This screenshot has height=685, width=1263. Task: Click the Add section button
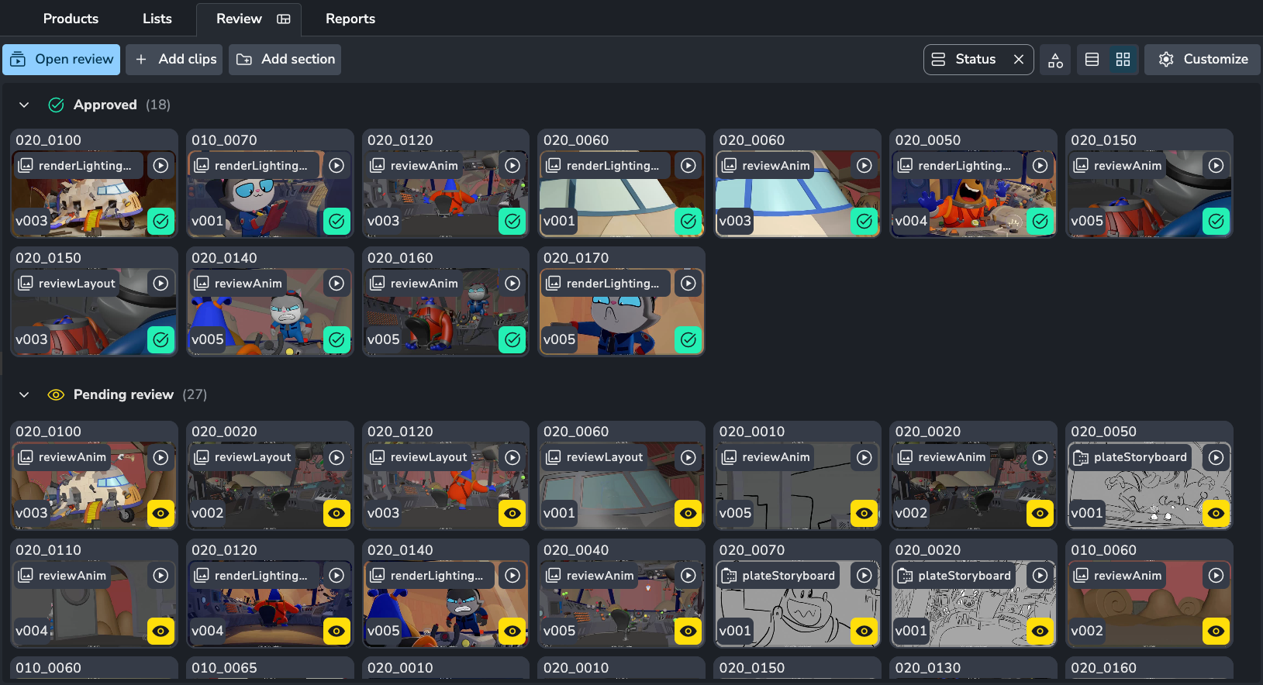285,60
